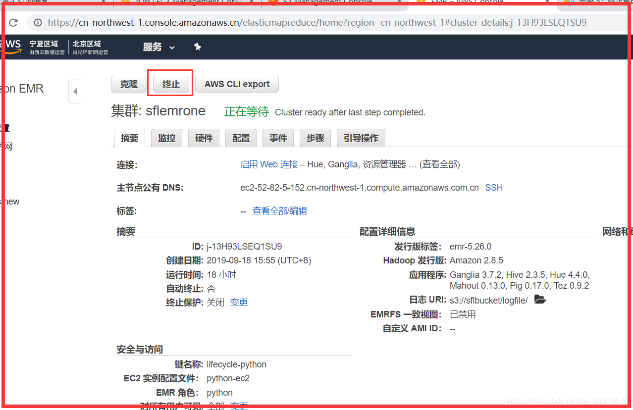
Task: Click the 18 小时 running time value
Action: click(221, 275)
